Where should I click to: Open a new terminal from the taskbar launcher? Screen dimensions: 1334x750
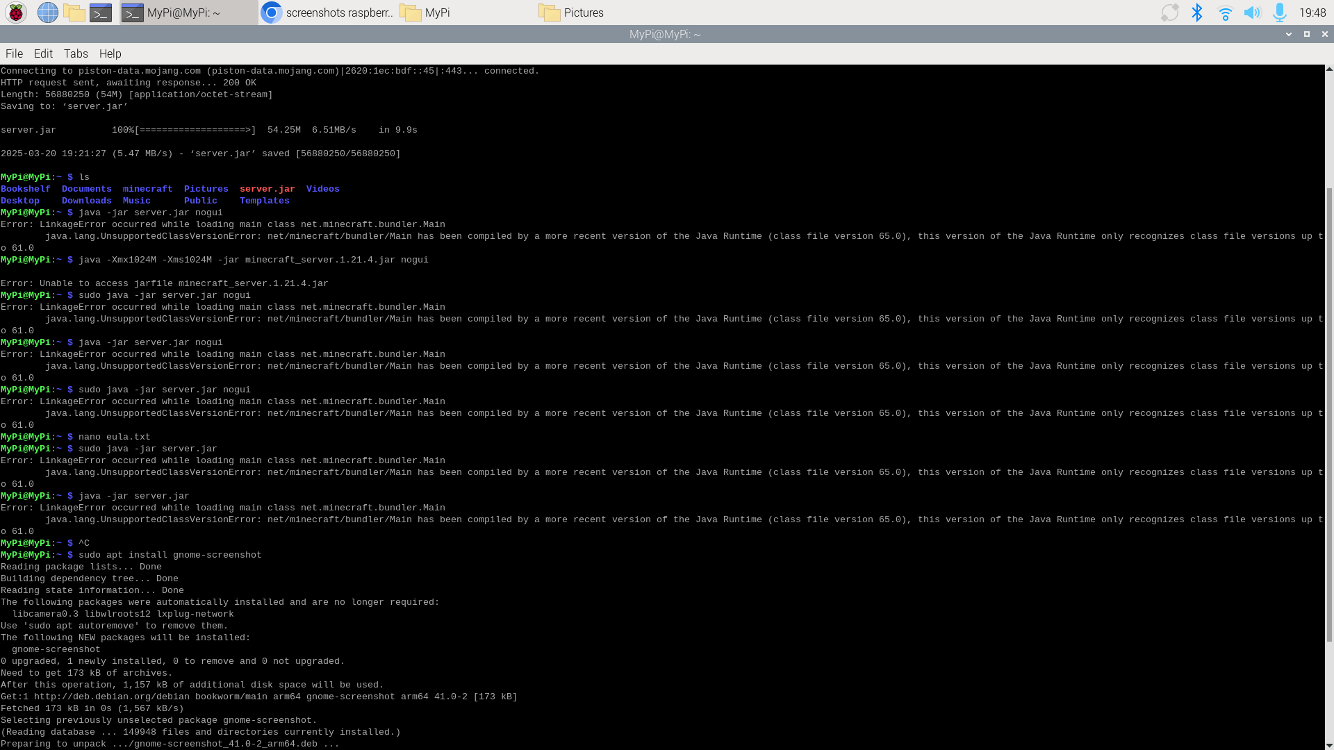pyautogui.click(x=101, y=12)
